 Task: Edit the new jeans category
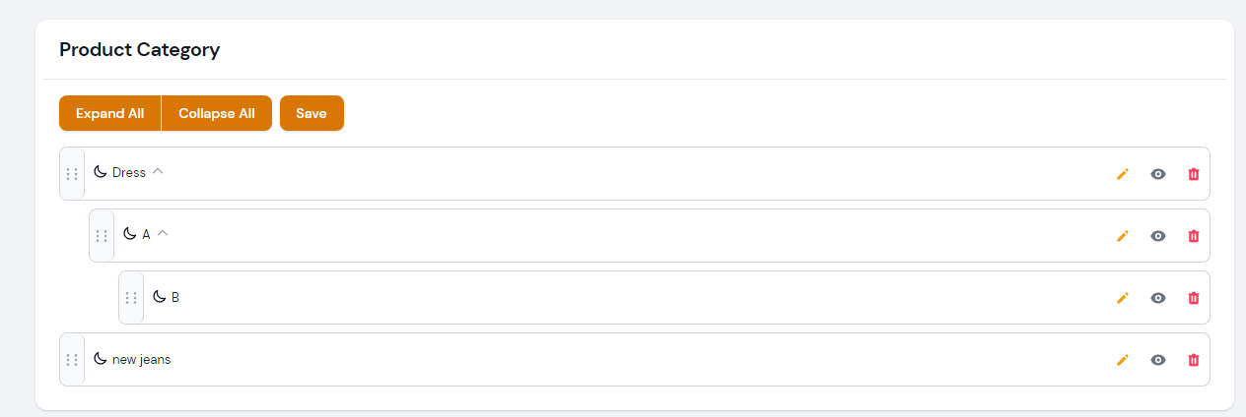(x=1122, y=360)
